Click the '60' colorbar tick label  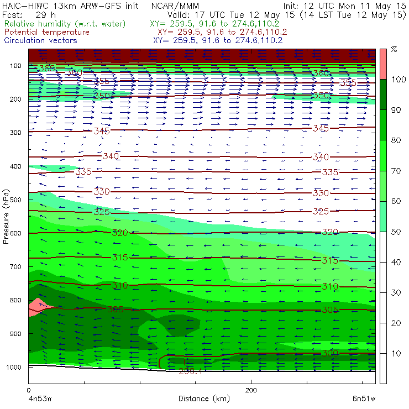(x=396, y=201)
